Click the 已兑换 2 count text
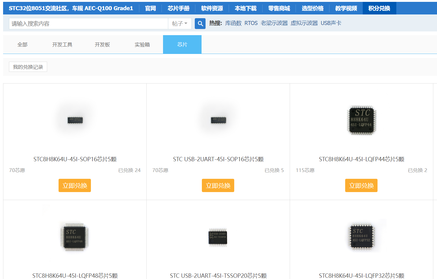Screen dimensions: 437x279 point(418,170)
